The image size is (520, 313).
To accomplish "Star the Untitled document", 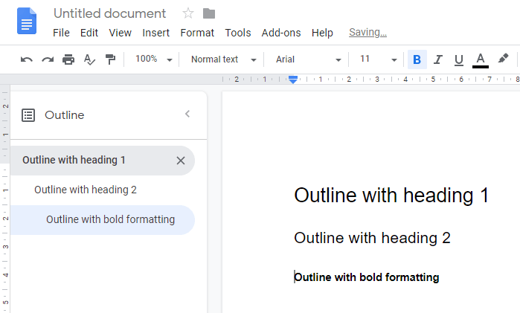I will click(188, 13).
